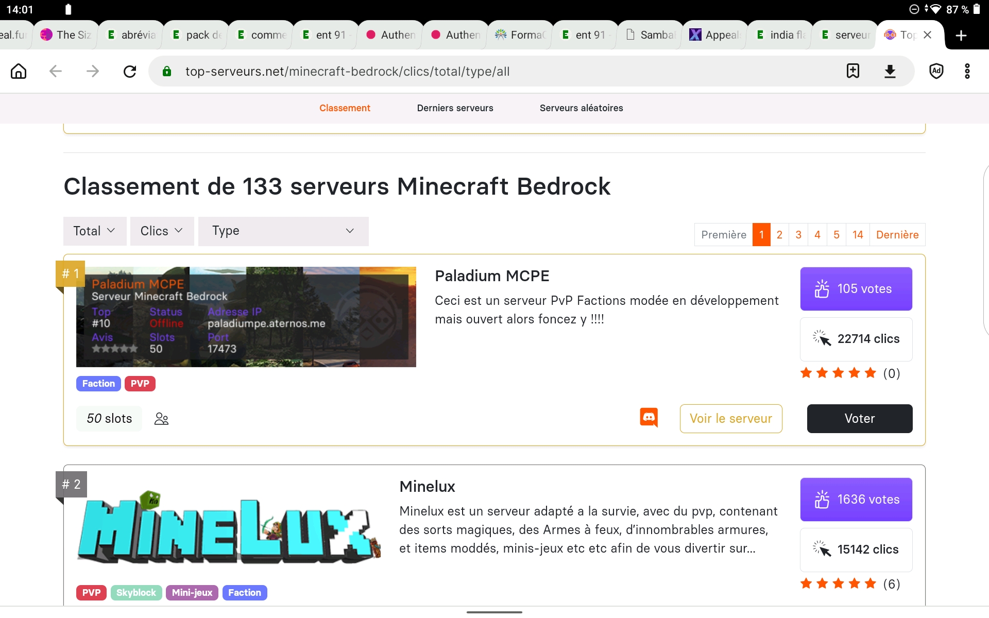This screenshot has height=618, width=989.
Task: Open the Type filter dropdown
Action: pos(283,231)
